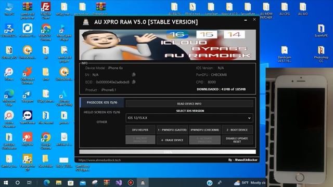Click the DOWNLOADED : 41MB of 105MB text
333x187 pixels.
coord(221,89)
